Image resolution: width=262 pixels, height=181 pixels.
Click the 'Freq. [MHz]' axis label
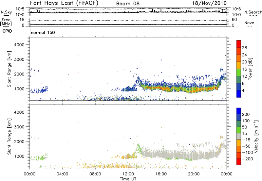6,22
